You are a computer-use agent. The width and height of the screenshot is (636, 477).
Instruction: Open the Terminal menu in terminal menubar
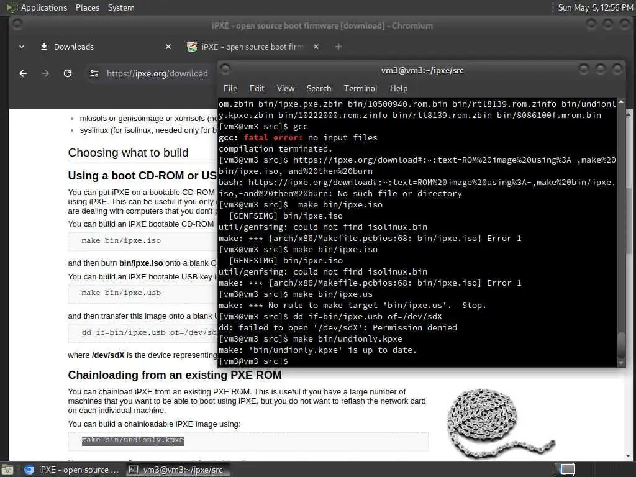click(361, 88)
